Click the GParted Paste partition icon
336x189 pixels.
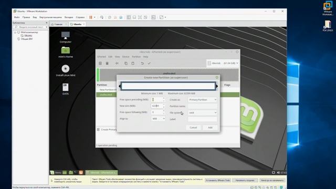tap(133, 63)
